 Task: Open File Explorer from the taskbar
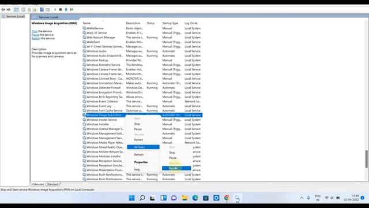pyautogui.click(x=184, y=198)
